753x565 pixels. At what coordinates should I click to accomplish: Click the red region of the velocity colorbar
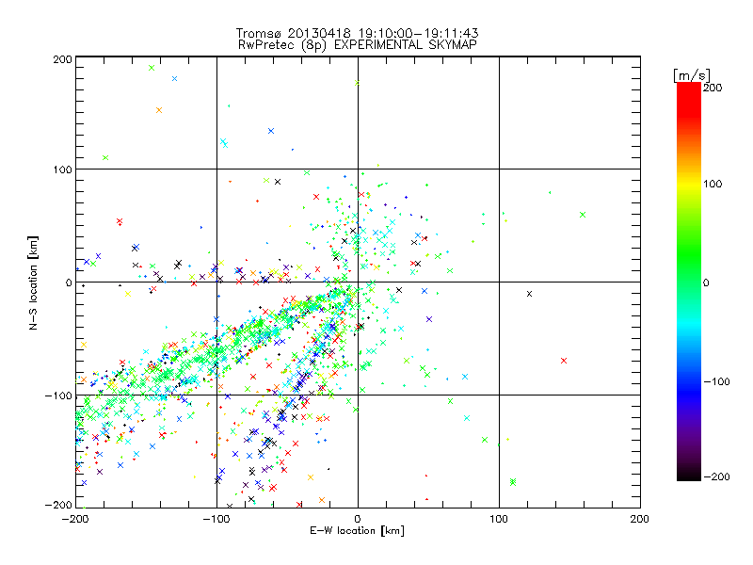coord(689,99)
